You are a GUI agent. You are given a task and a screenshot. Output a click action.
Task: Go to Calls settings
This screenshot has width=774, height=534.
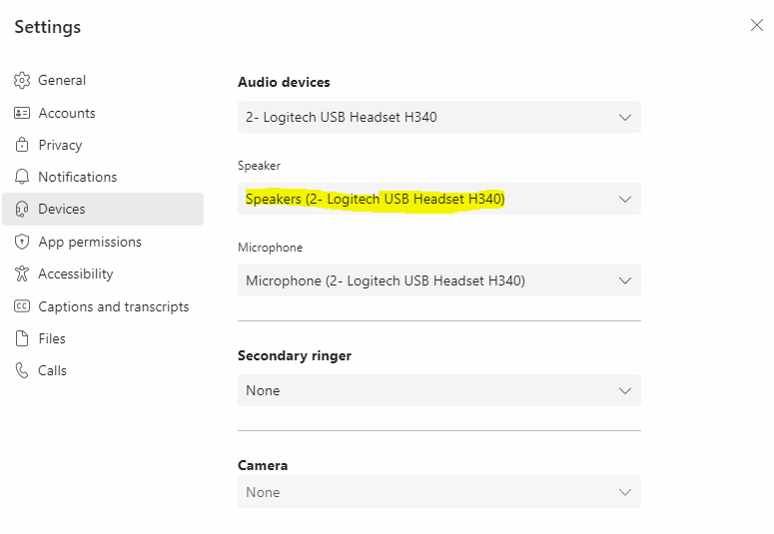pos(103,370)
